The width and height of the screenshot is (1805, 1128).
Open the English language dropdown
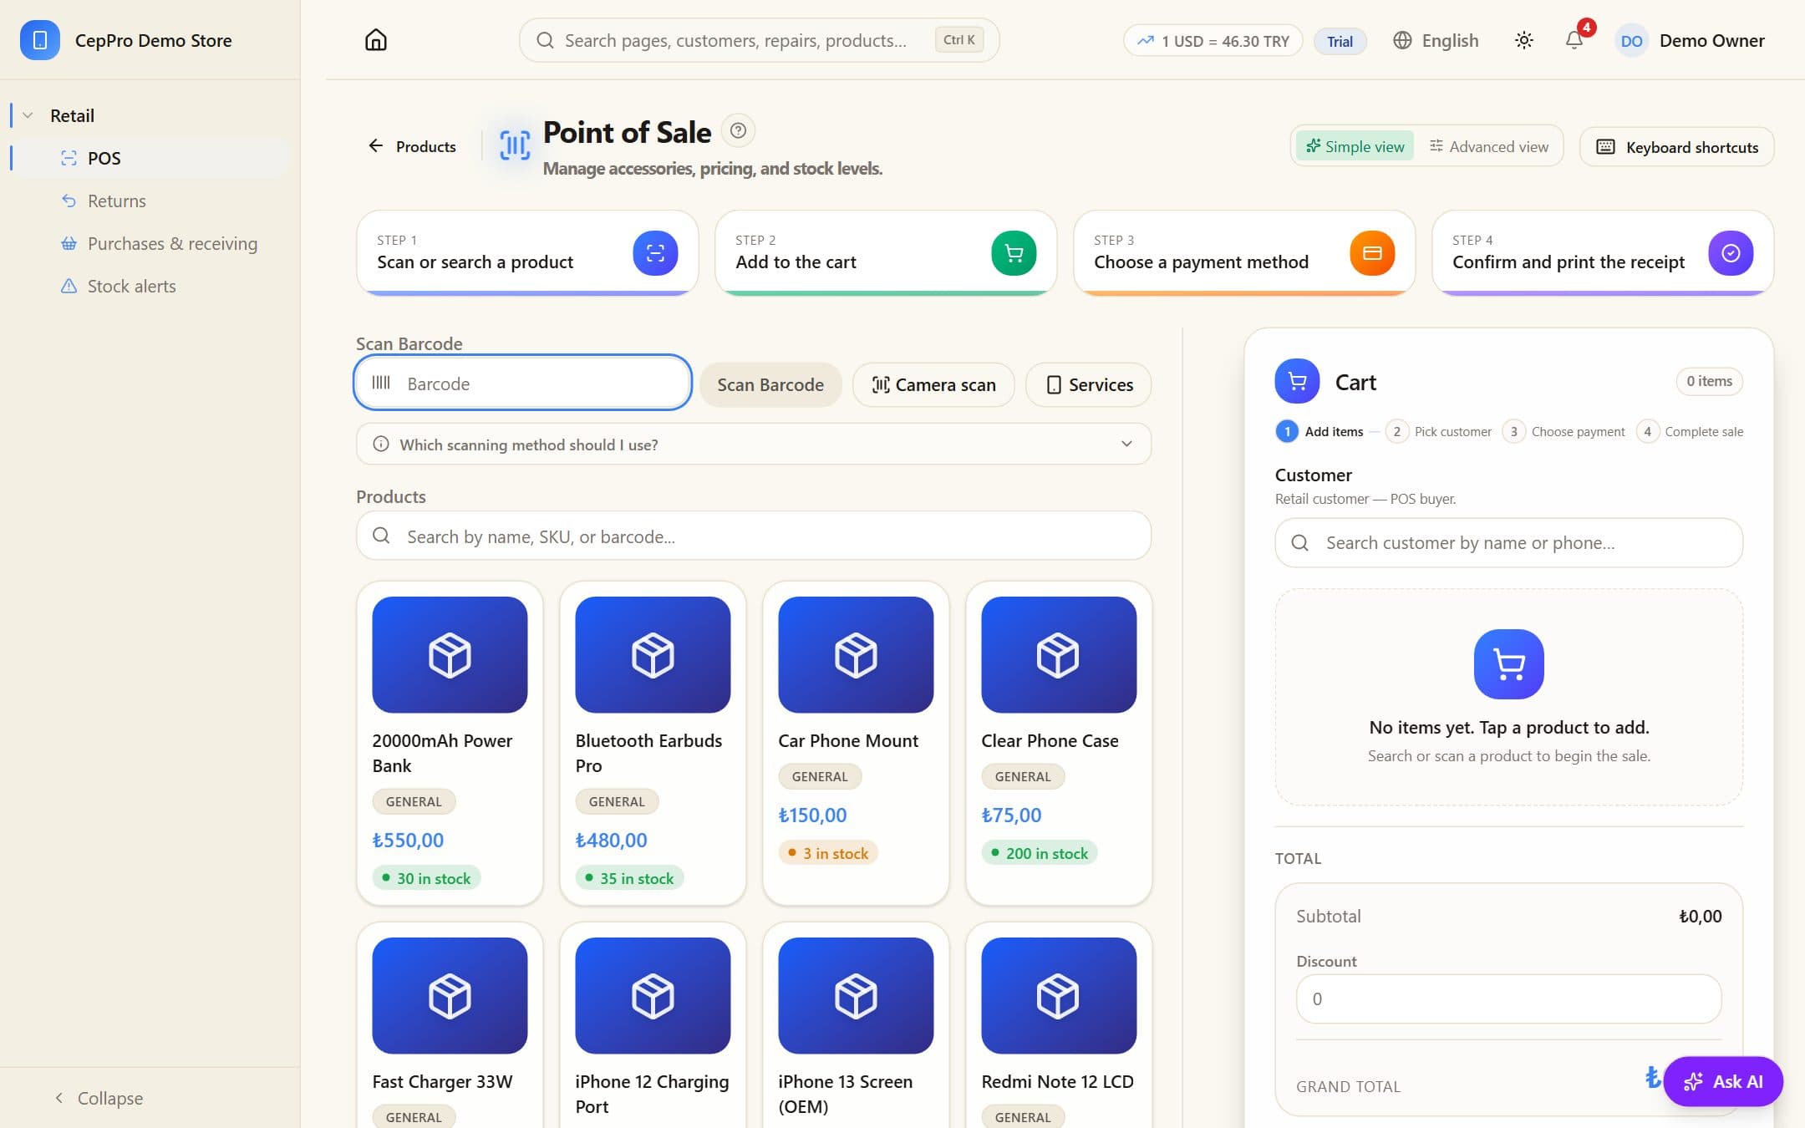(1436, 40)
